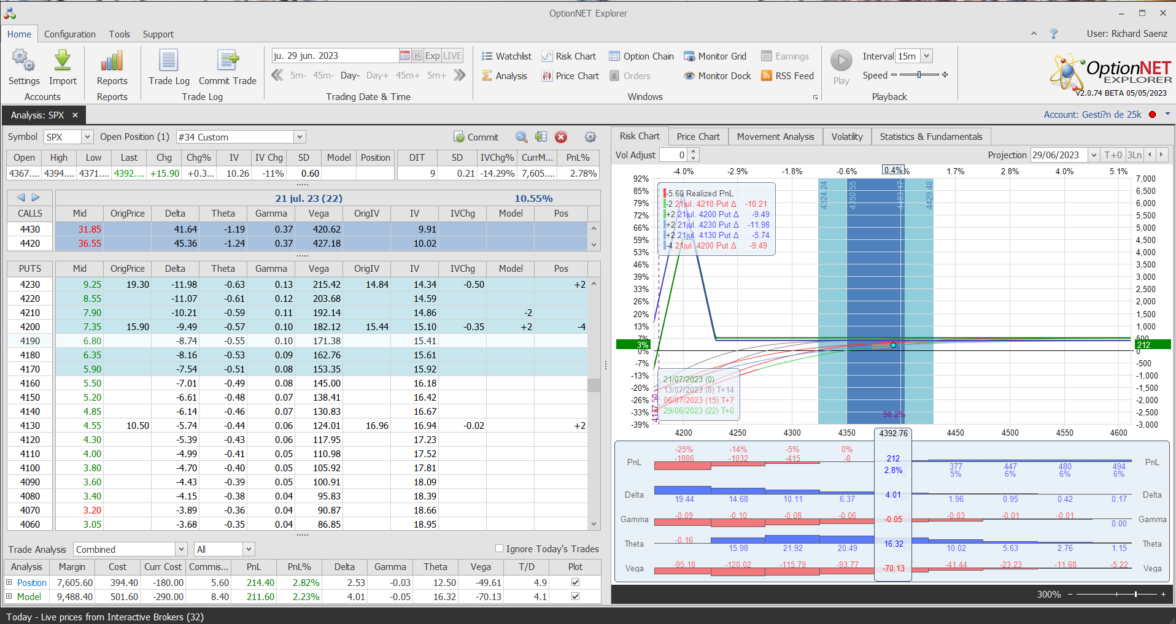Open the Option Chain window

click(641, 56)
